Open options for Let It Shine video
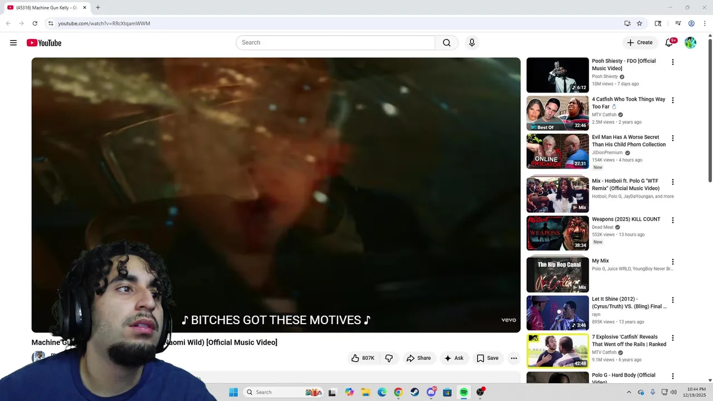The height and width of the screenshot is (401, 713). point(672,300)
